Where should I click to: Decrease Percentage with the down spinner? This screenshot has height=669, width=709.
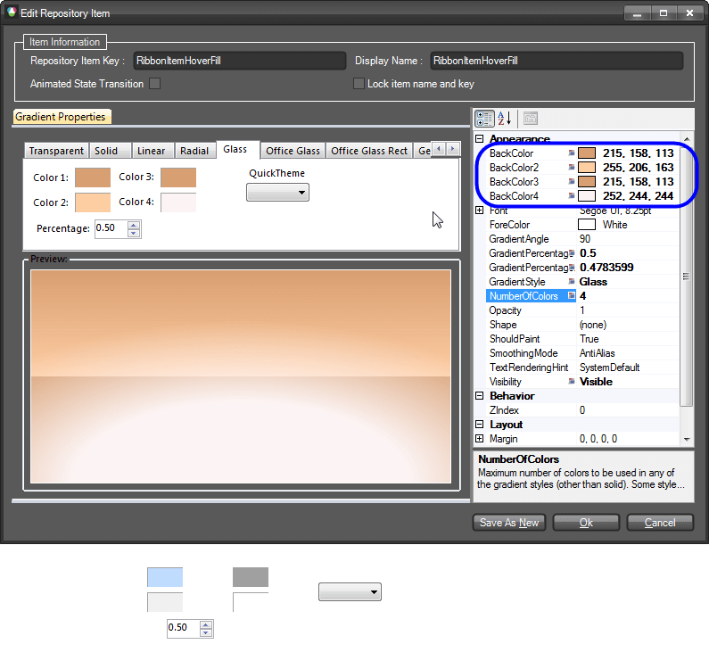click(134, 233)
